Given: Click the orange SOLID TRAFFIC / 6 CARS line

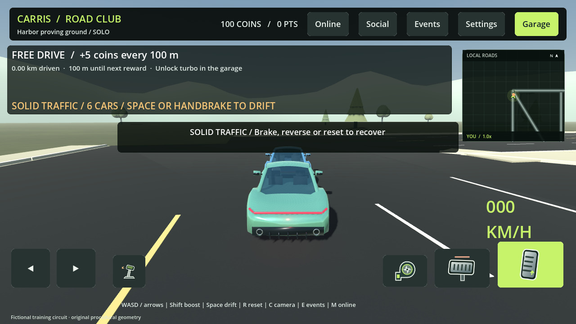Looking at the screenshot, I should 144,106.
